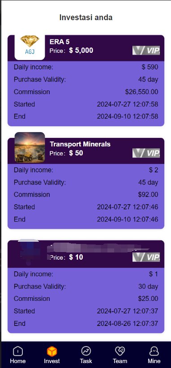Open the Mine profile icon

pyautogui.click(x=154, y=351)
